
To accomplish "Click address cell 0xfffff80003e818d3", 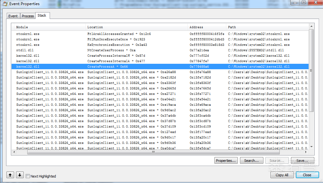I will coord(207,45).
